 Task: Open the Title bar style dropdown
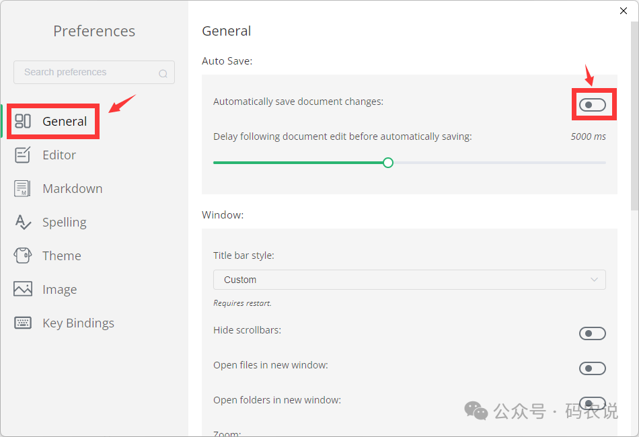[x=409, y=280]
